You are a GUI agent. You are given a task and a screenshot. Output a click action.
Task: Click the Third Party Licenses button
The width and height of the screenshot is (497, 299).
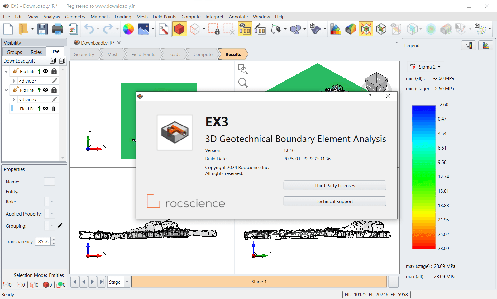click(x=334, y=186)
